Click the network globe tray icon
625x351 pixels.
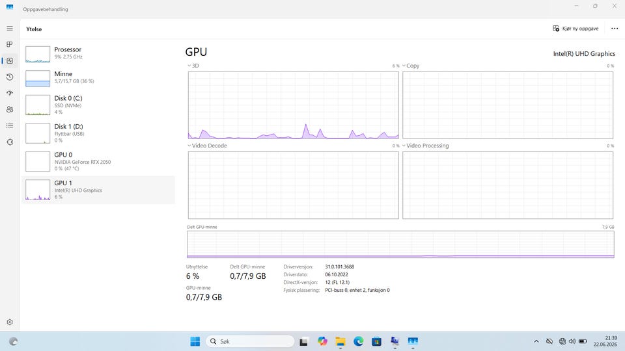click(562, 341)
